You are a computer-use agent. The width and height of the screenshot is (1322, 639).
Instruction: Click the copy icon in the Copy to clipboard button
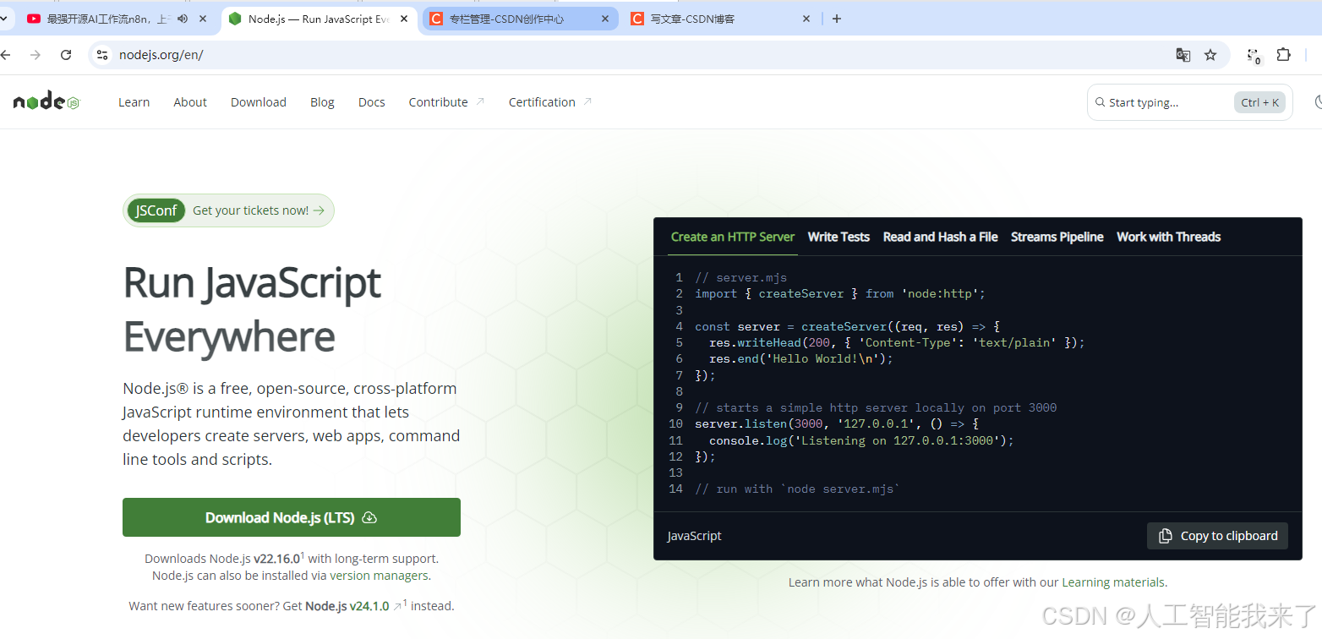(1166, 536)
